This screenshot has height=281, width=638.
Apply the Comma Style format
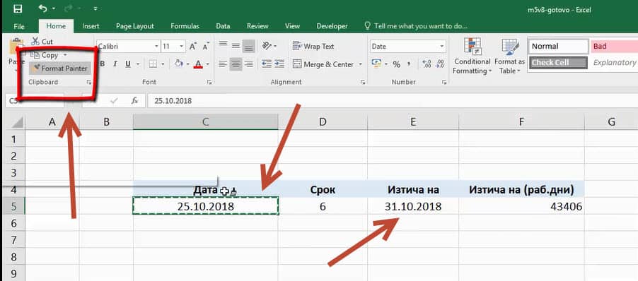tap(409, 64)
